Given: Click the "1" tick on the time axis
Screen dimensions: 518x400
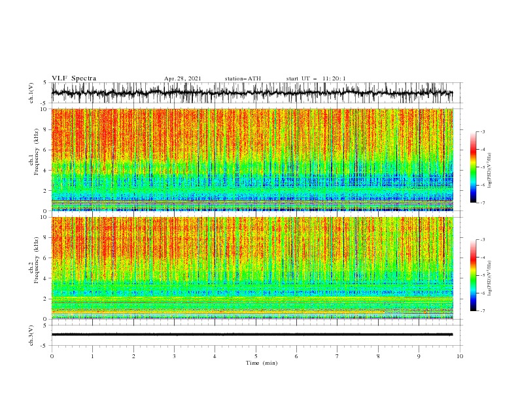Looking at the screenshot, I should pyautogui.click(x=92, y=356).
